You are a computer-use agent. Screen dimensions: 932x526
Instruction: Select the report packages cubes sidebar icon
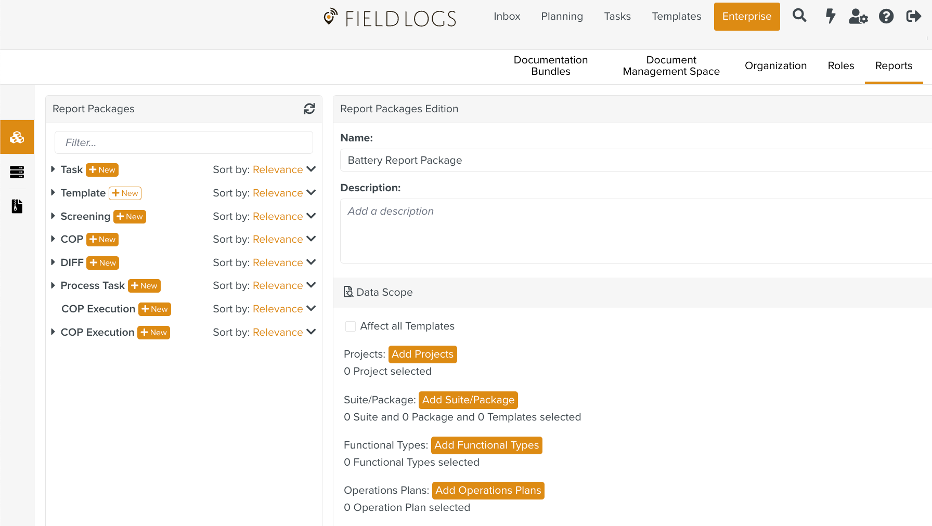pos(17,137)
